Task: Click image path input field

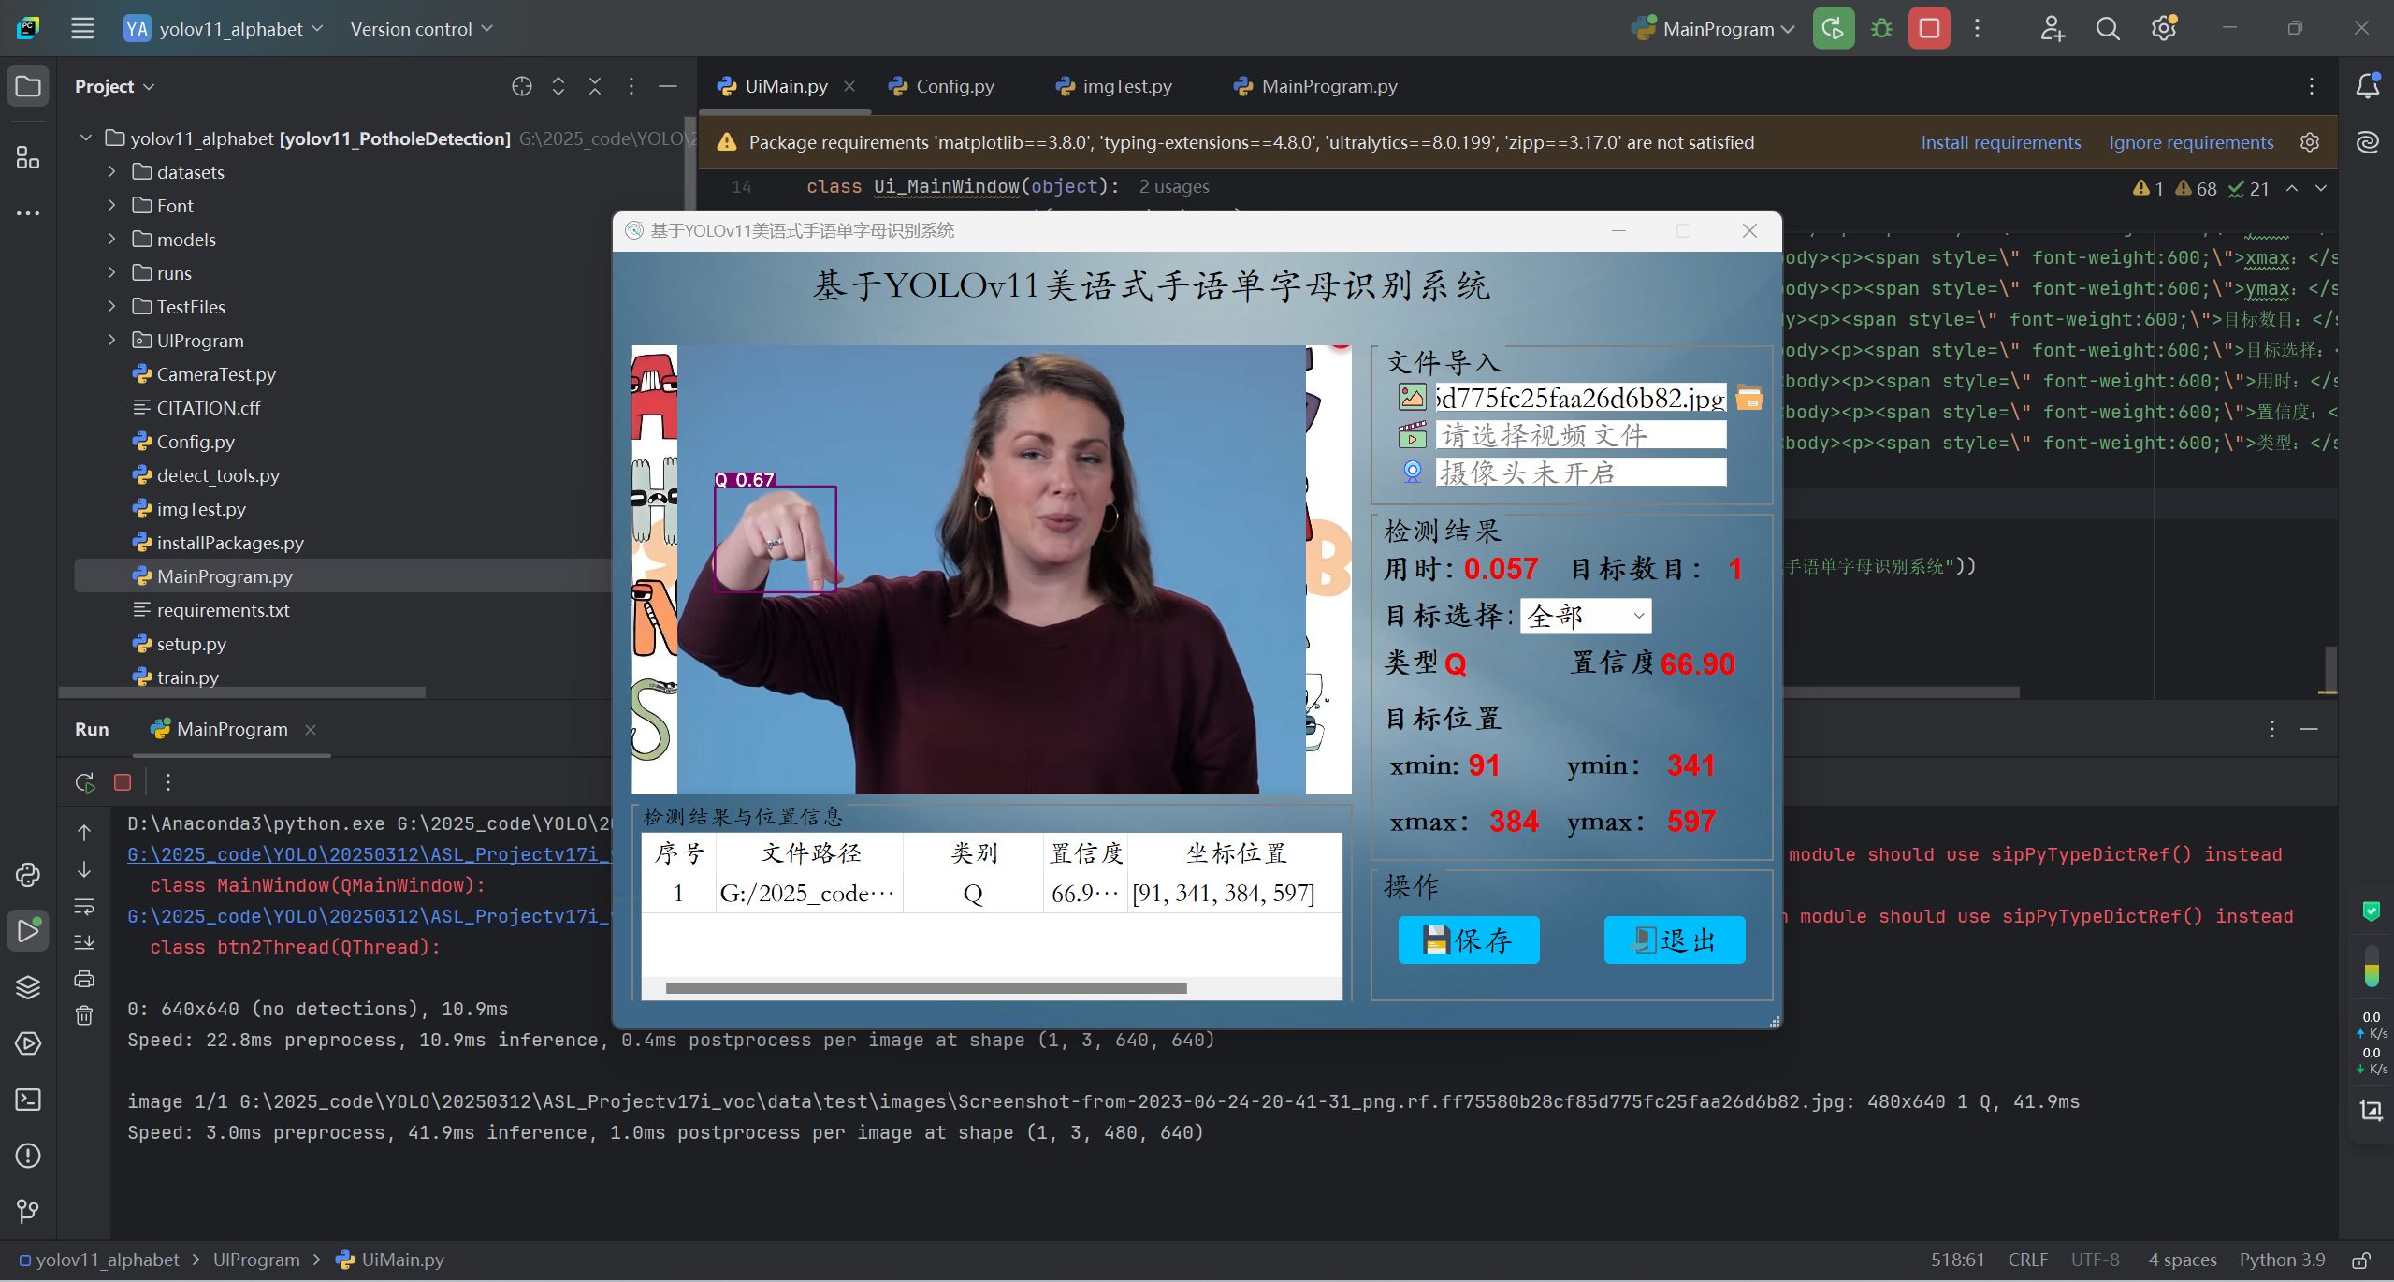Action: (x=1581, y=398)
